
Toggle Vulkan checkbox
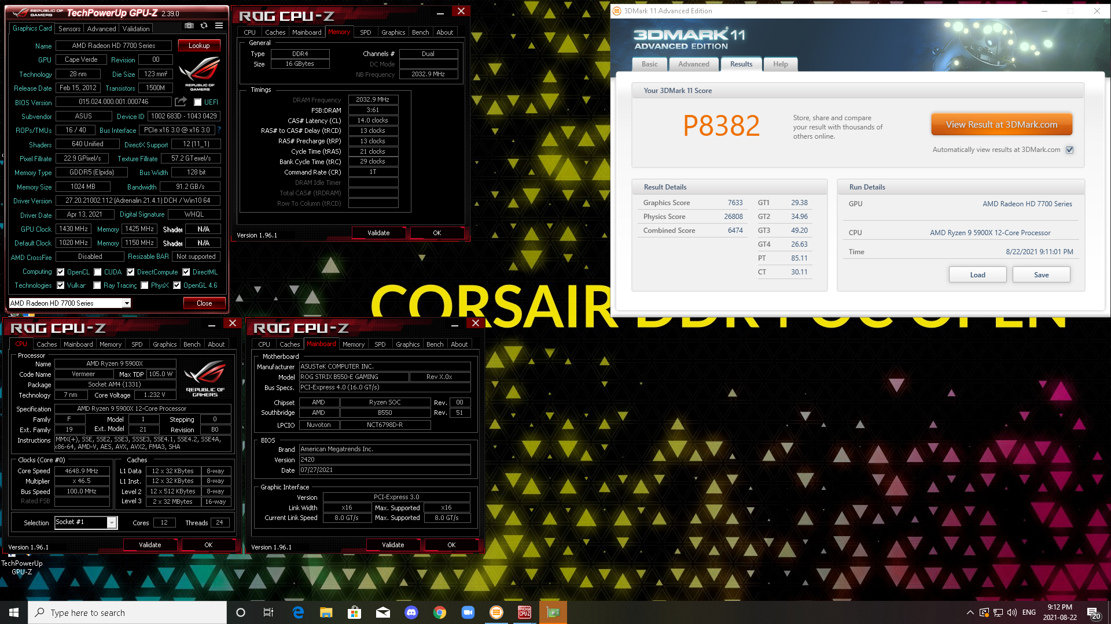(x=61, y=285)
